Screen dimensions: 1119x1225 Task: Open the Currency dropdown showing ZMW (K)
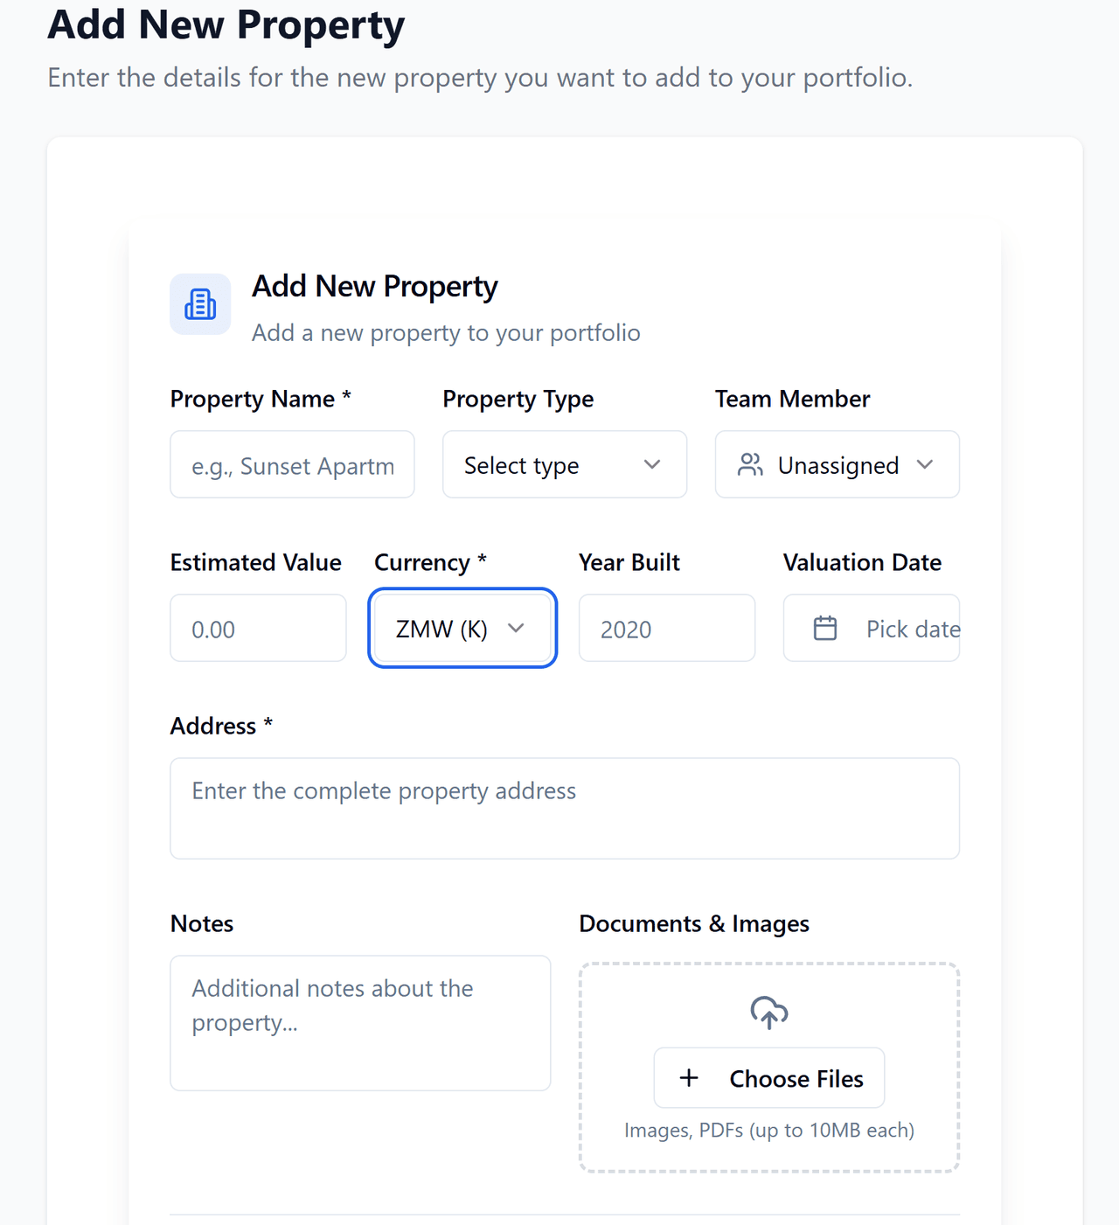462,628
